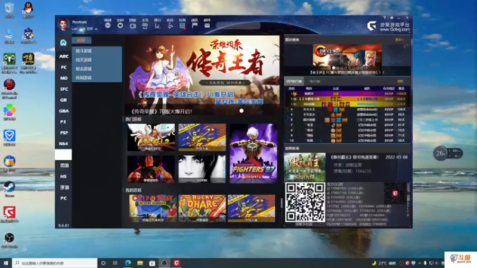Select the SFC platform in sidebar
Screen dimensions: 477x268
[64, 89]
